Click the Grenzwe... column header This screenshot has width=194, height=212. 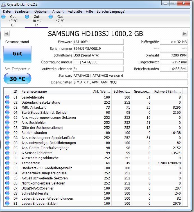[142, 91]
